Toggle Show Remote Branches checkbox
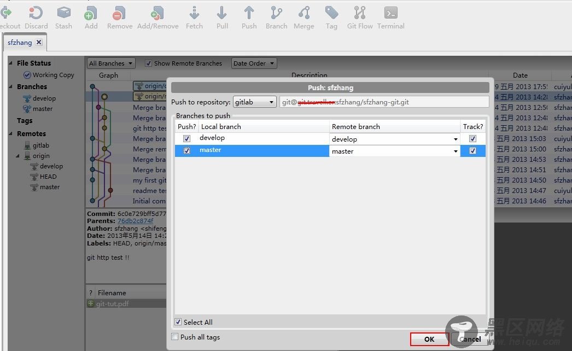This screenshot has height=351, width=572. click(148, 63)
